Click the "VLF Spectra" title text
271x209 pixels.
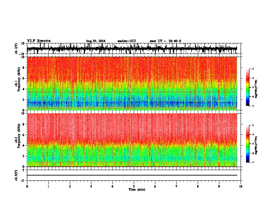[39, 41]
